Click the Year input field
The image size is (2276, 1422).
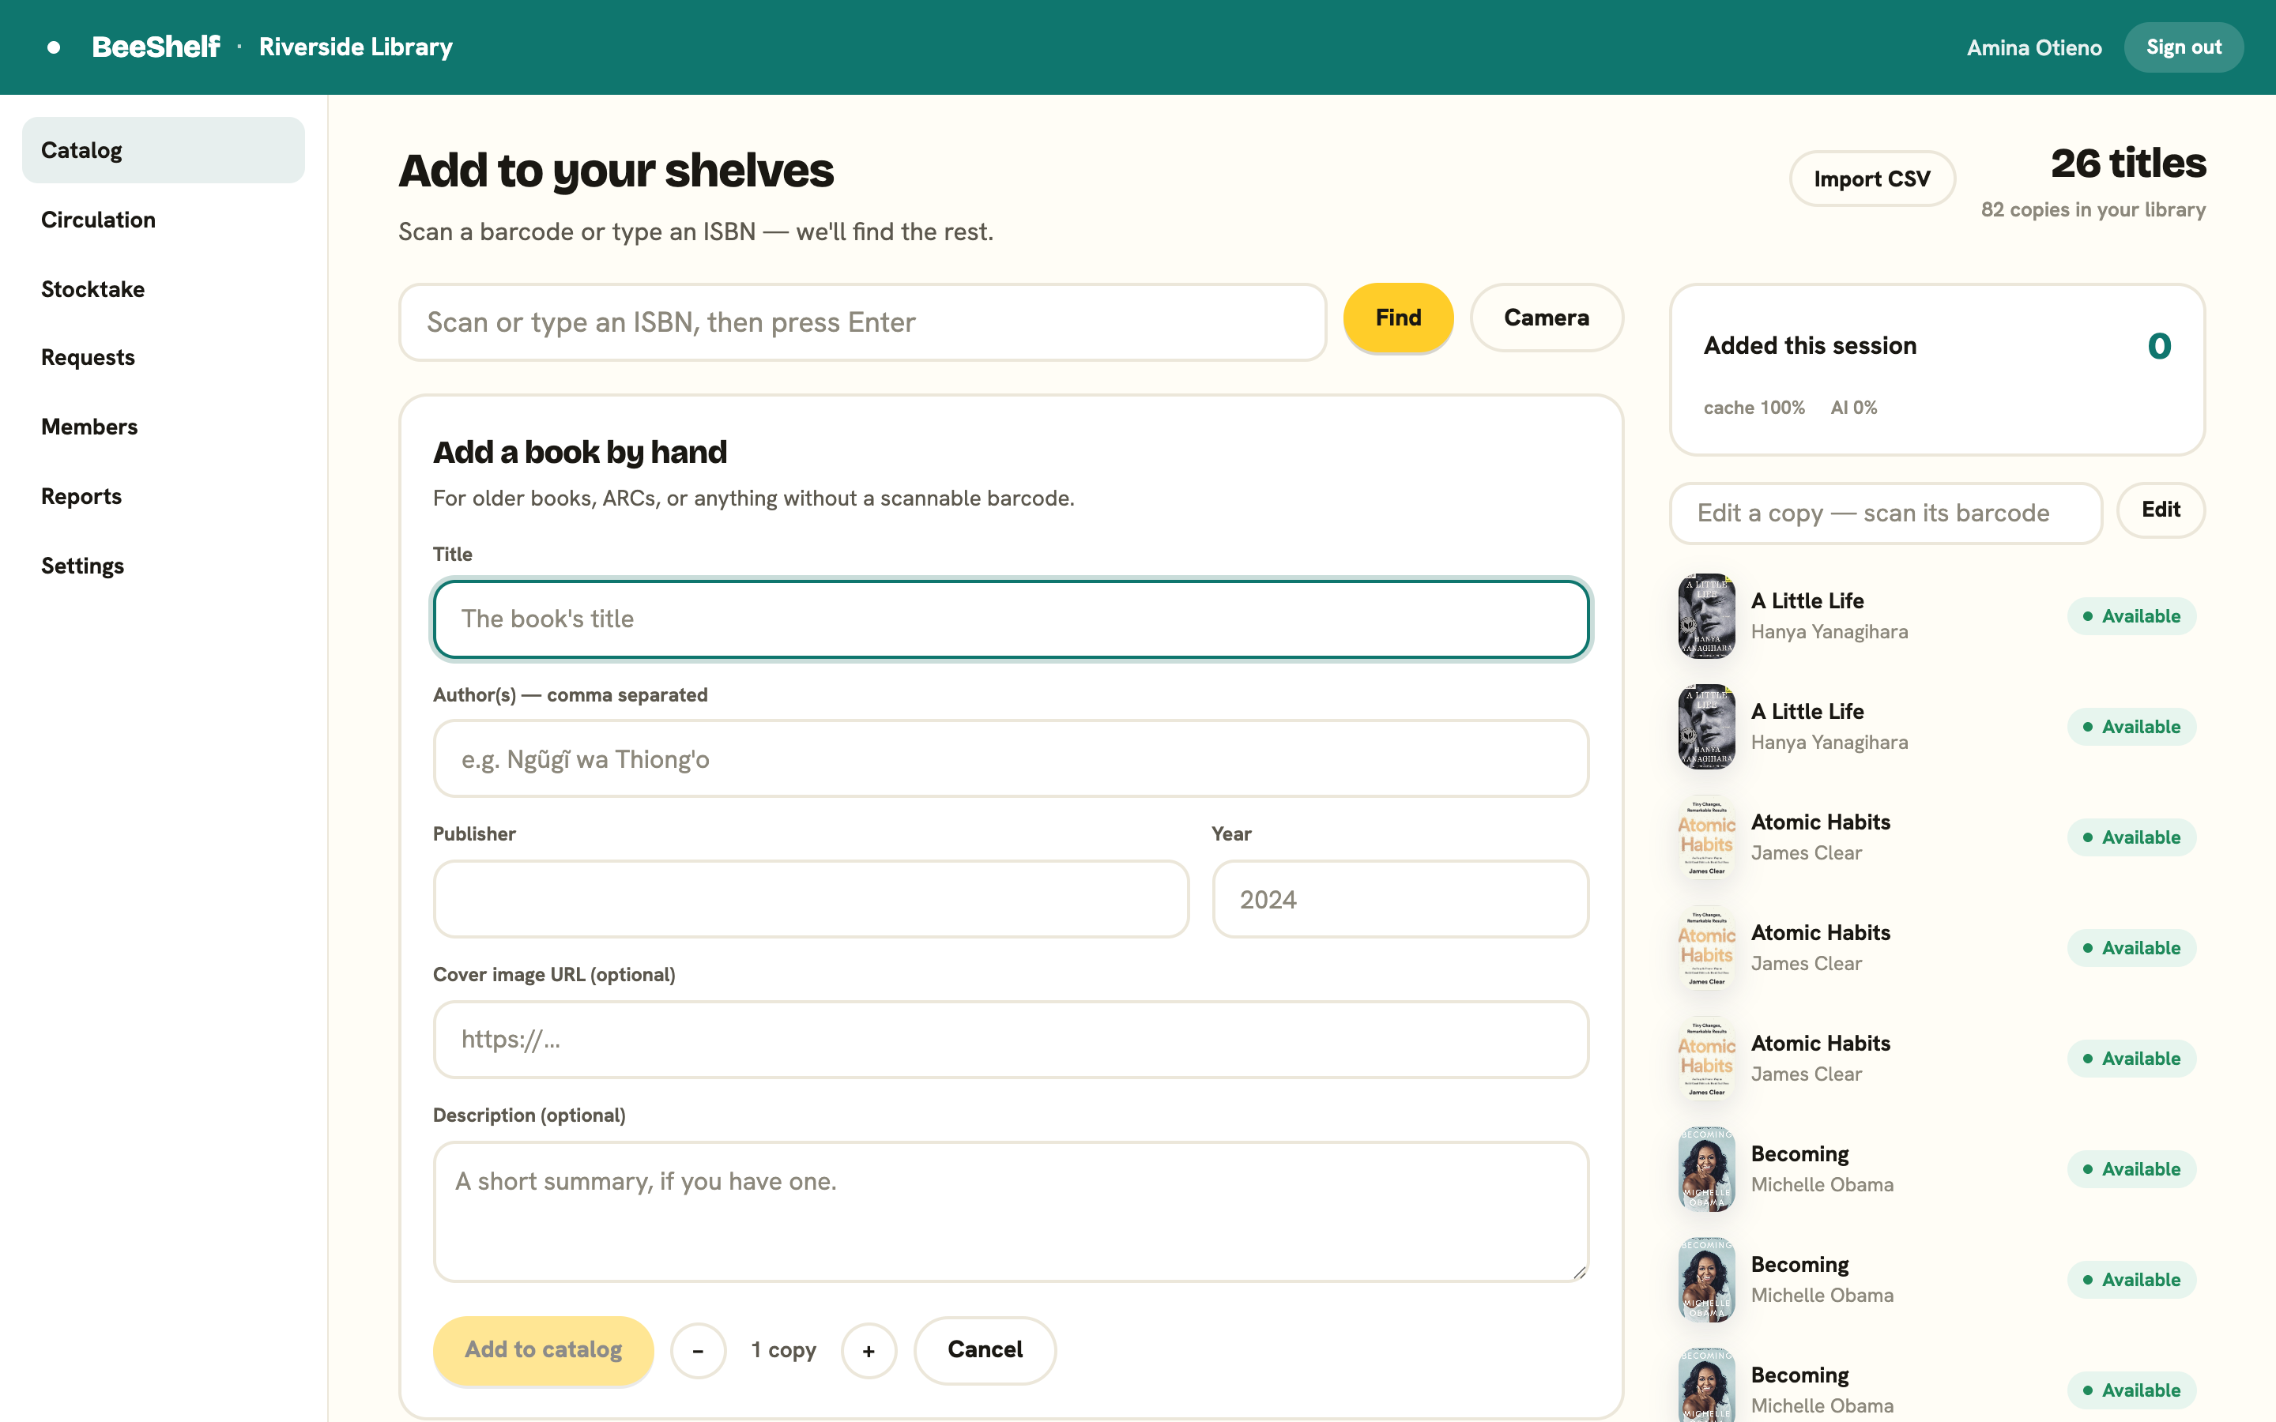1400,899
